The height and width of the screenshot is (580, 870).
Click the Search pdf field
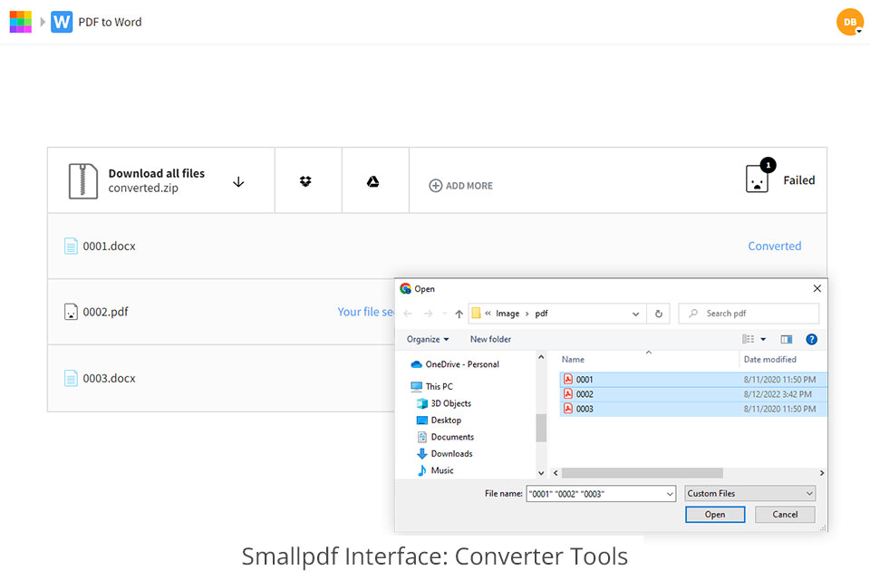[749, 314]
